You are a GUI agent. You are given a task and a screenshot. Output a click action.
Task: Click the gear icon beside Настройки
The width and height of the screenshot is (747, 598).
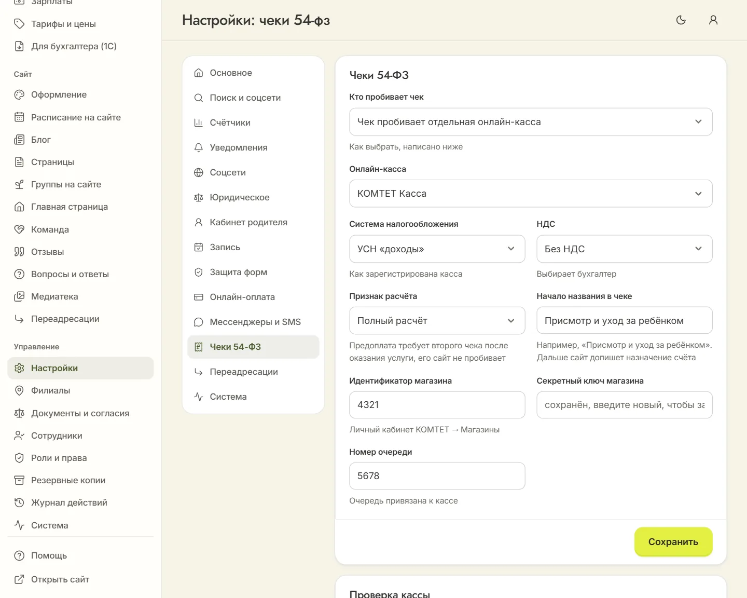[19, 368]
